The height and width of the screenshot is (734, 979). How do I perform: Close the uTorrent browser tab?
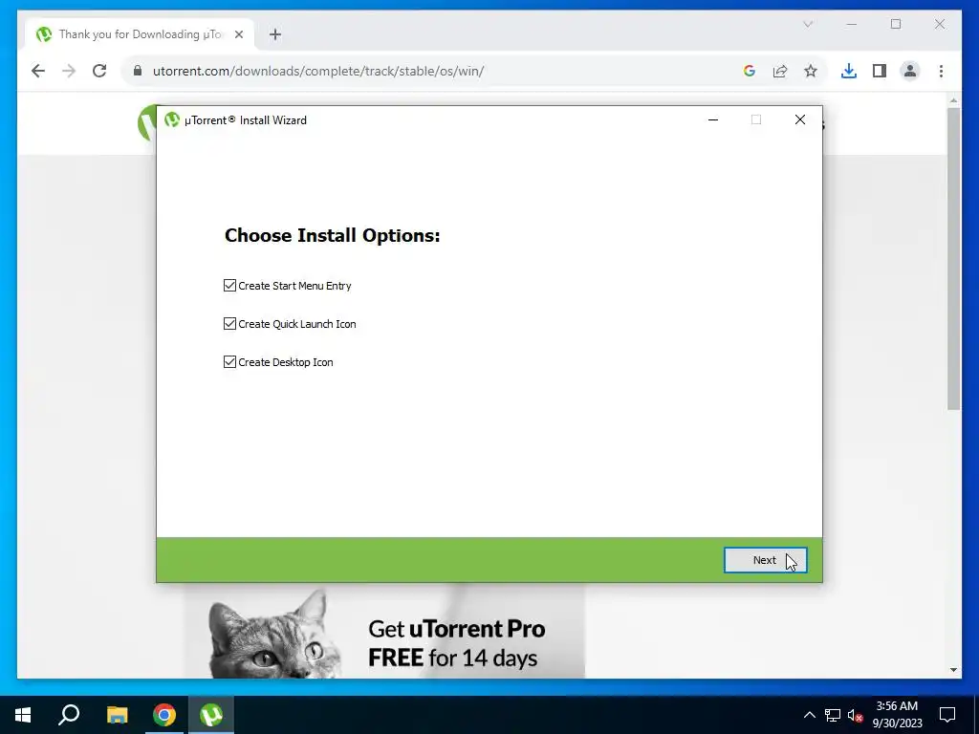(238, 34)
